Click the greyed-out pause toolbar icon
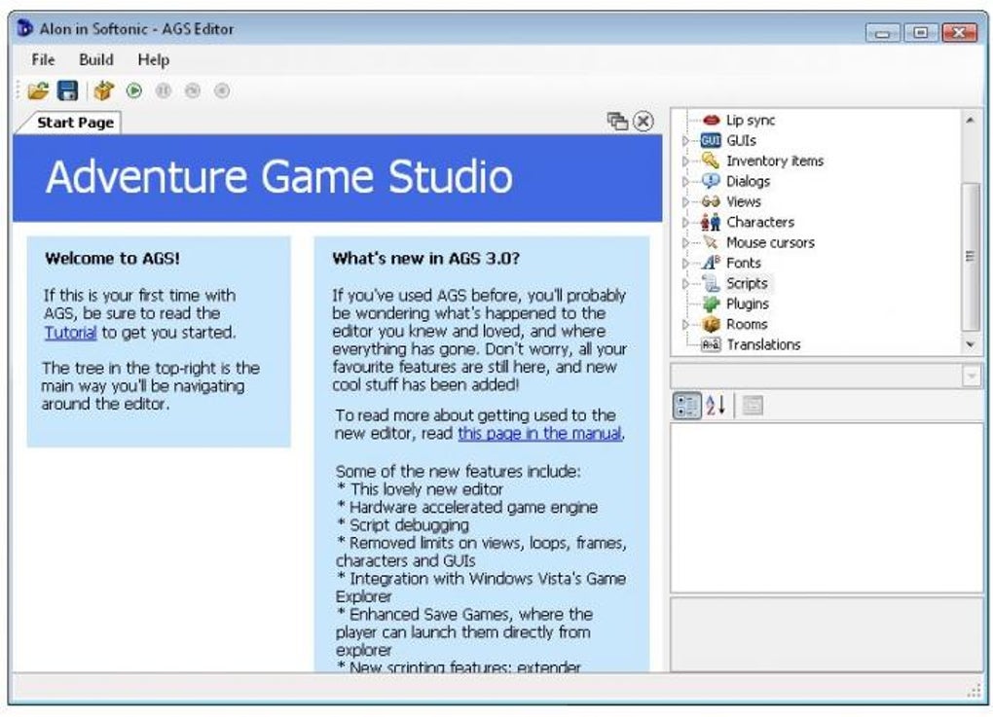The width and height of the screenshot is (993, 717). (164, 91)
